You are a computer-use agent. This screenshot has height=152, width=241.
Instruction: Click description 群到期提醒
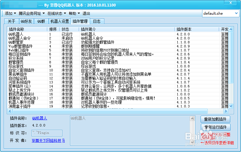tap(90, 46)
